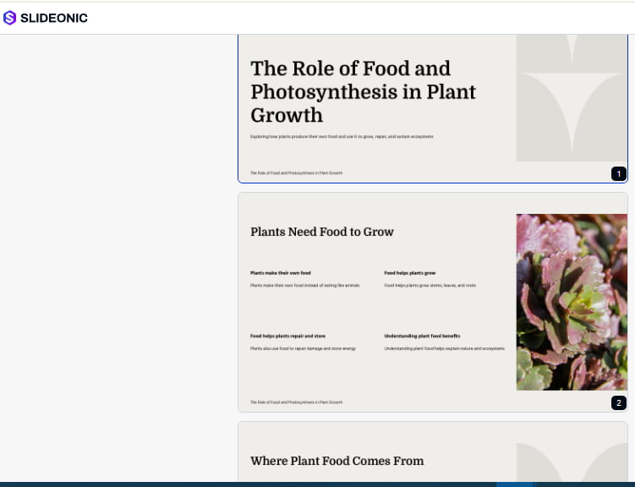Select slide number 1 badge

point(618,173)
